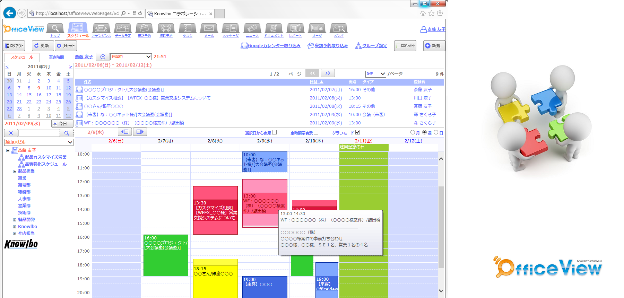Expand the Knowlbo tree node
The image size is (624, 298).
coord(15,227)
